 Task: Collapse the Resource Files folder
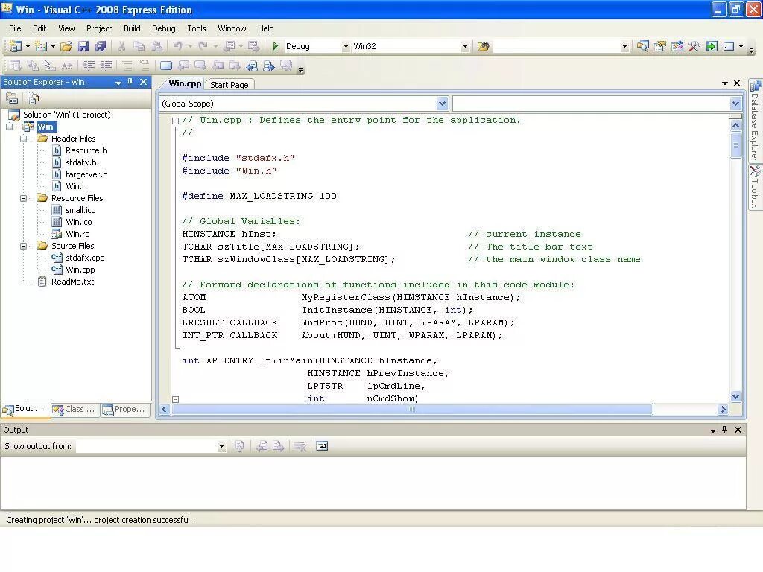click(x=23, y=198)
